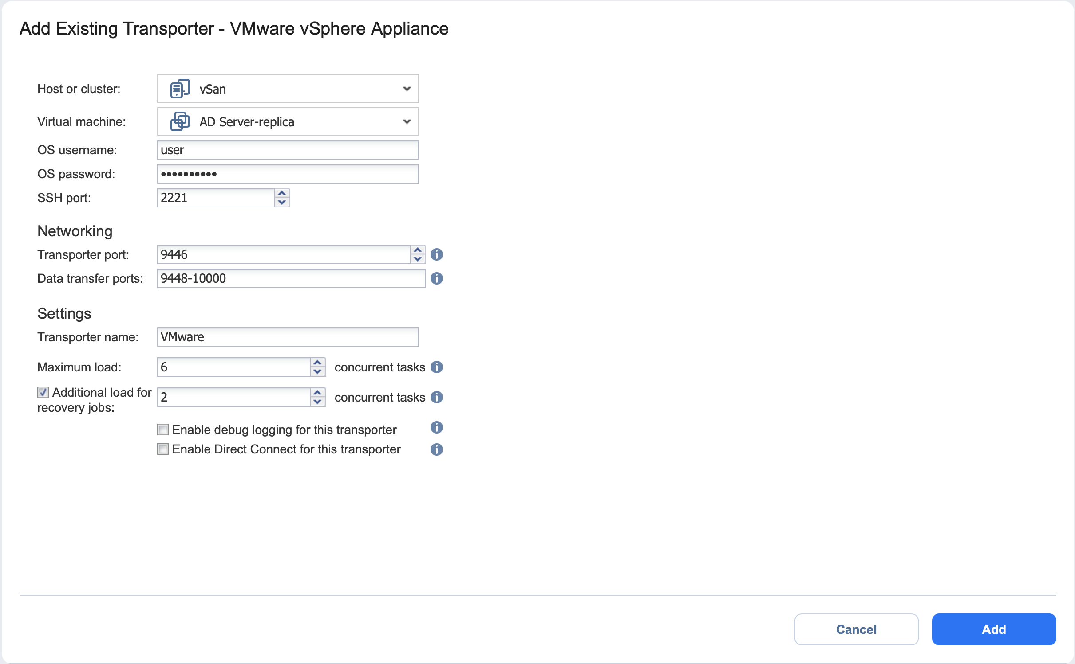
Task: Click info icon beside Data transfer ports
Action: 437,278
